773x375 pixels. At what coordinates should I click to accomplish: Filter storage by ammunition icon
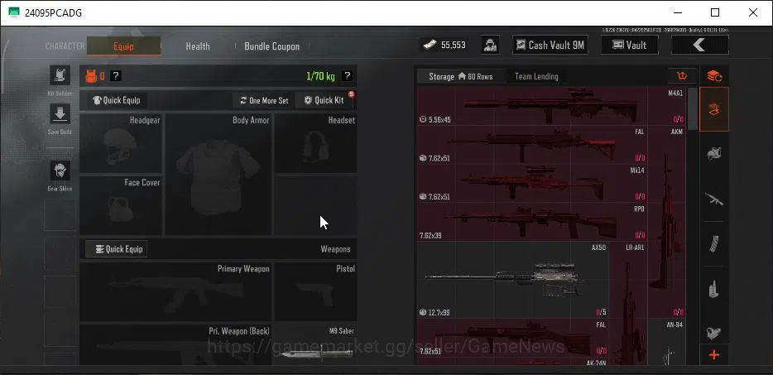point(714,289)
